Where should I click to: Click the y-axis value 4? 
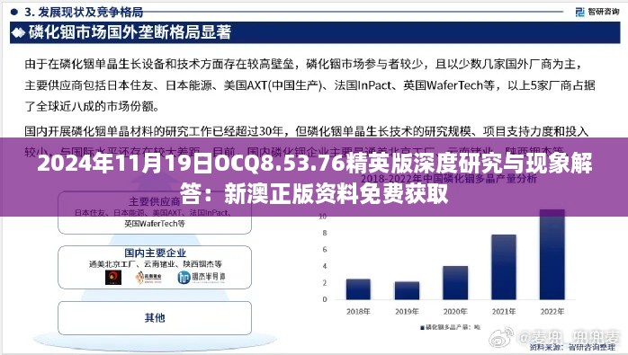click(x=325, y=266)
